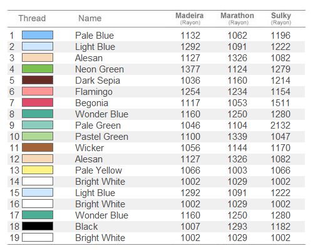
Task: Click the Thread column header
Action: tap(32, 18)
